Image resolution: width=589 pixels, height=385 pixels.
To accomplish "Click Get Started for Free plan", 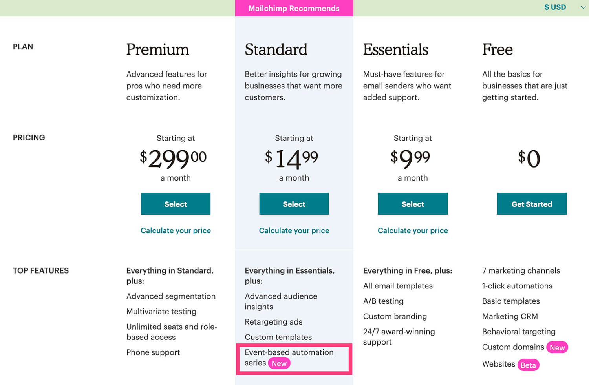I will (532, 204).
